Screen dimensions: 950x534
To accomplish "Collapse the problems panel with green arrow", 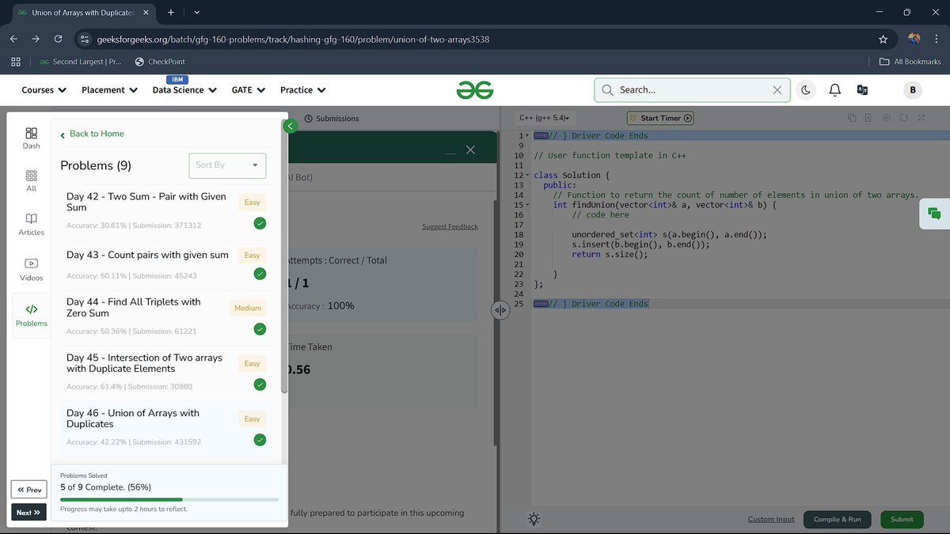I will point(290,126).
